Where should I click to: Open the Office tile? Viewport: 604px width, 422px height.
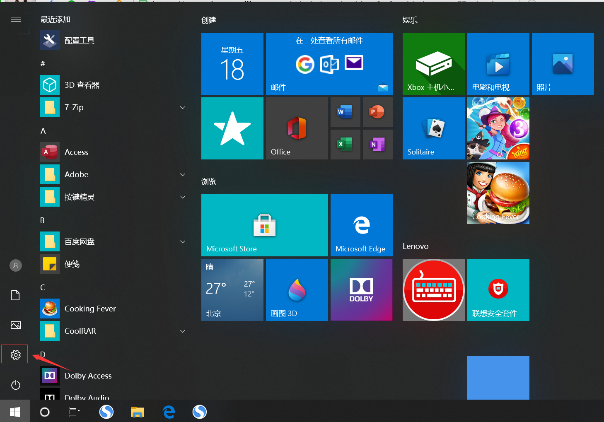[297, 128]
